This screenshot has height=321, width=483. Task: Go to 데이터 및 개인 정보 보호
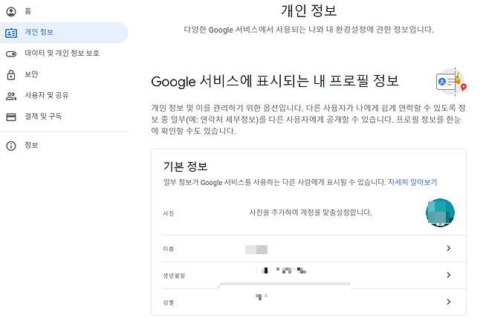64,53
